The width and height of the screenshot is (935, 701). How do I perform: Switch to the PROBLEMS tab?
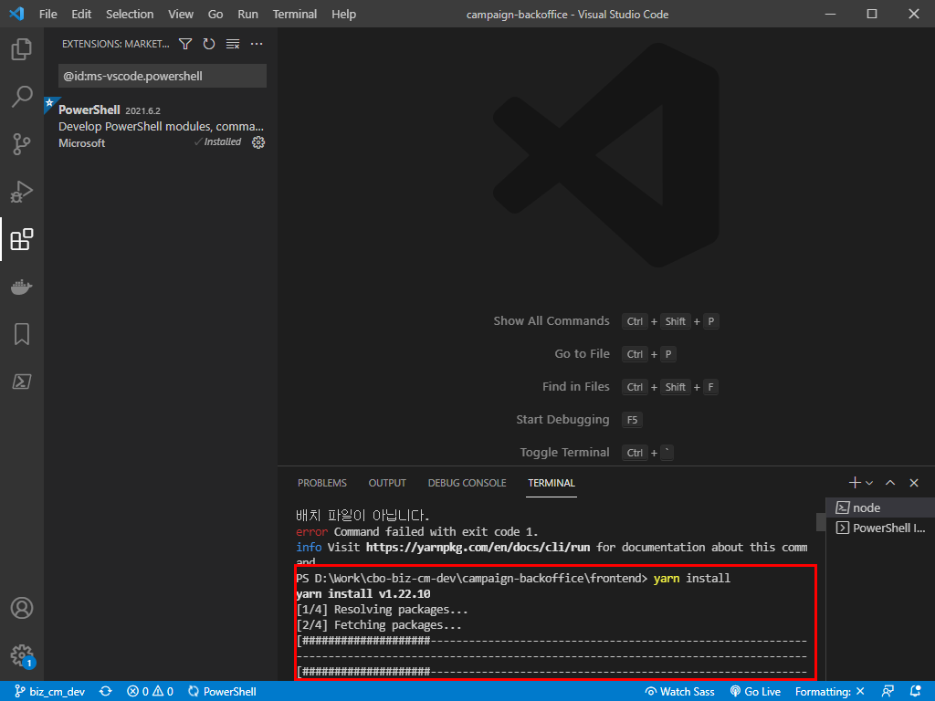[x=322, y=483]
